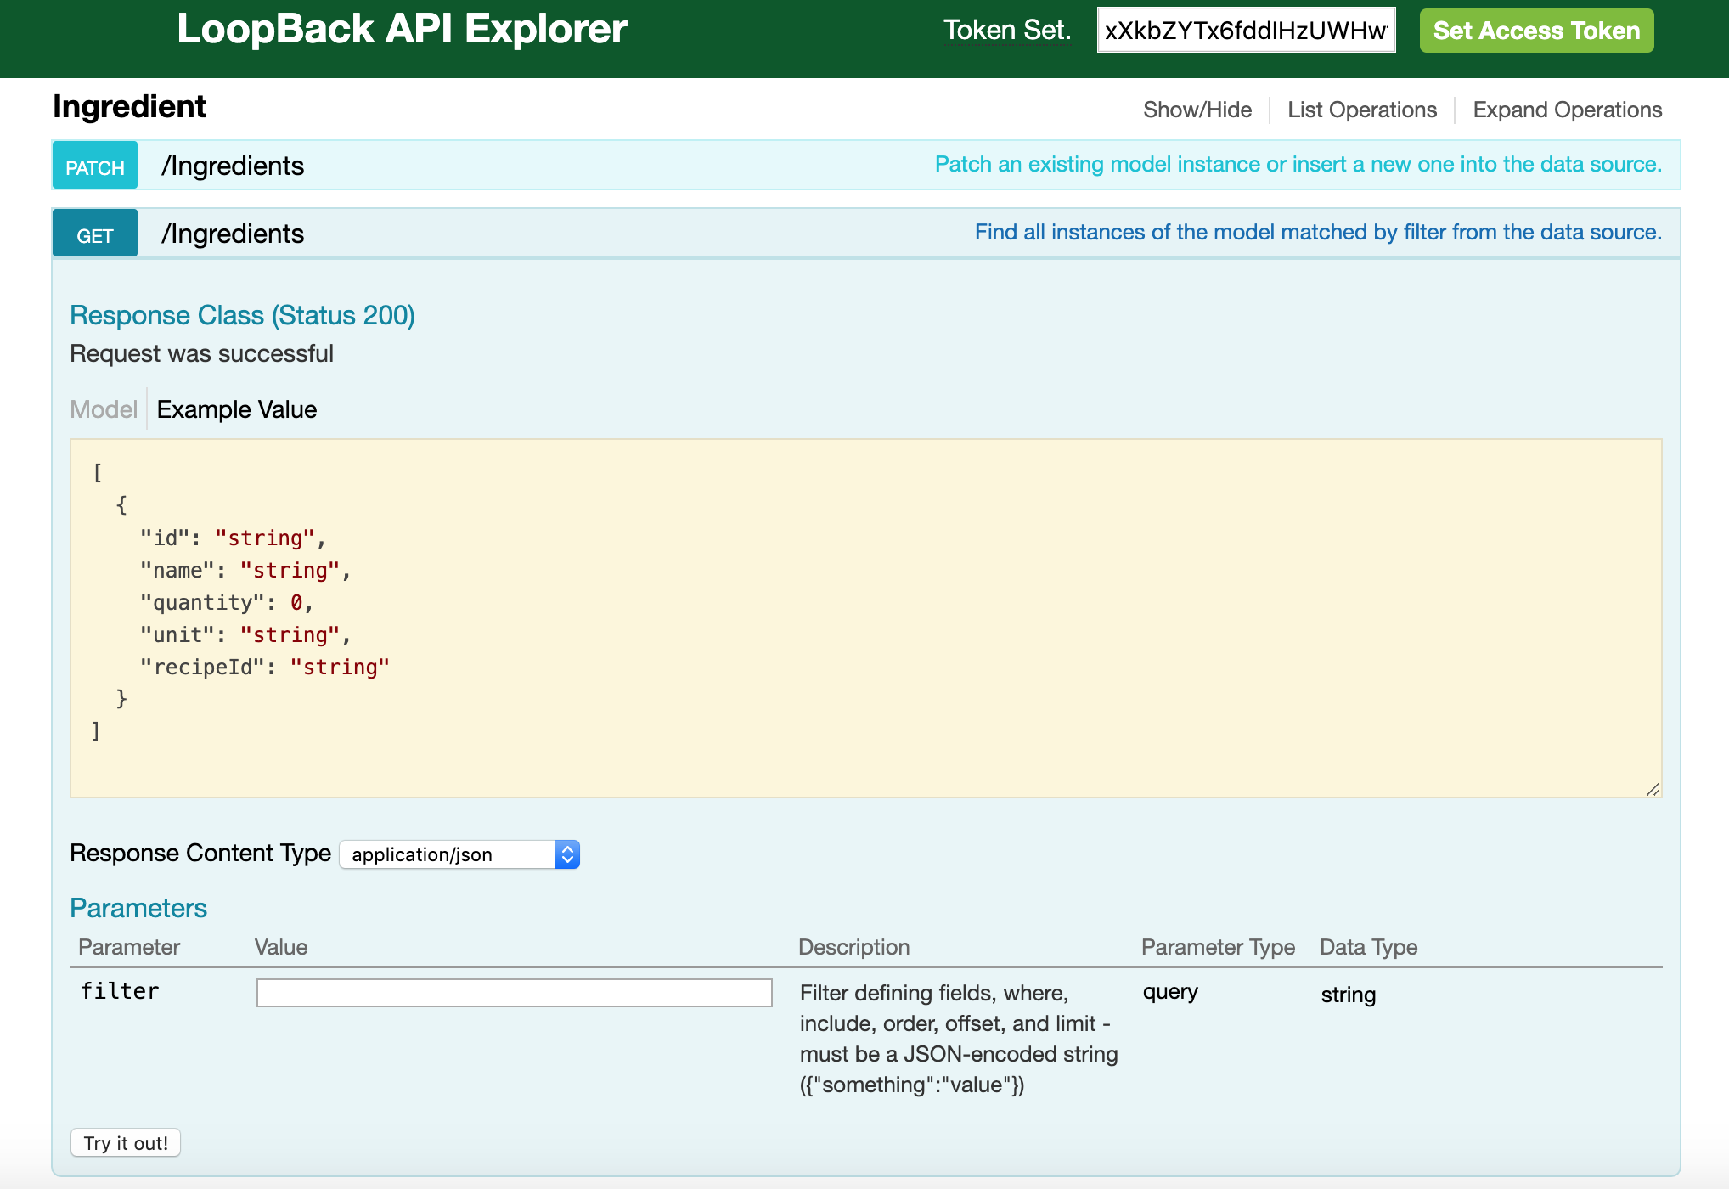Click the 'Token Set.' label
This screenshot has height=1189, width=1729.
[x=1007, y=30]
